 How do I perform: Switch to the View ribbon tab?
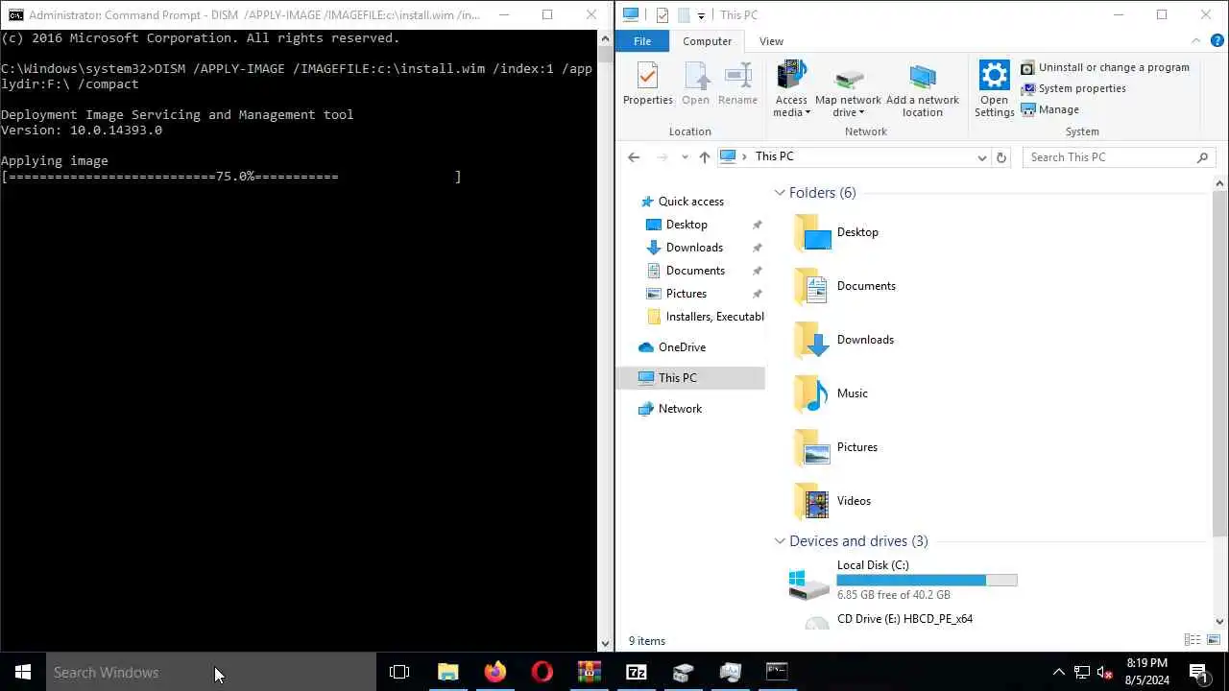[771, 41]
